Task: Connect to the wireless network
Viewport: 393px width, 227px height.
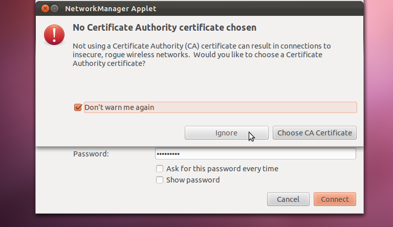Action: [x=335, y=199]
